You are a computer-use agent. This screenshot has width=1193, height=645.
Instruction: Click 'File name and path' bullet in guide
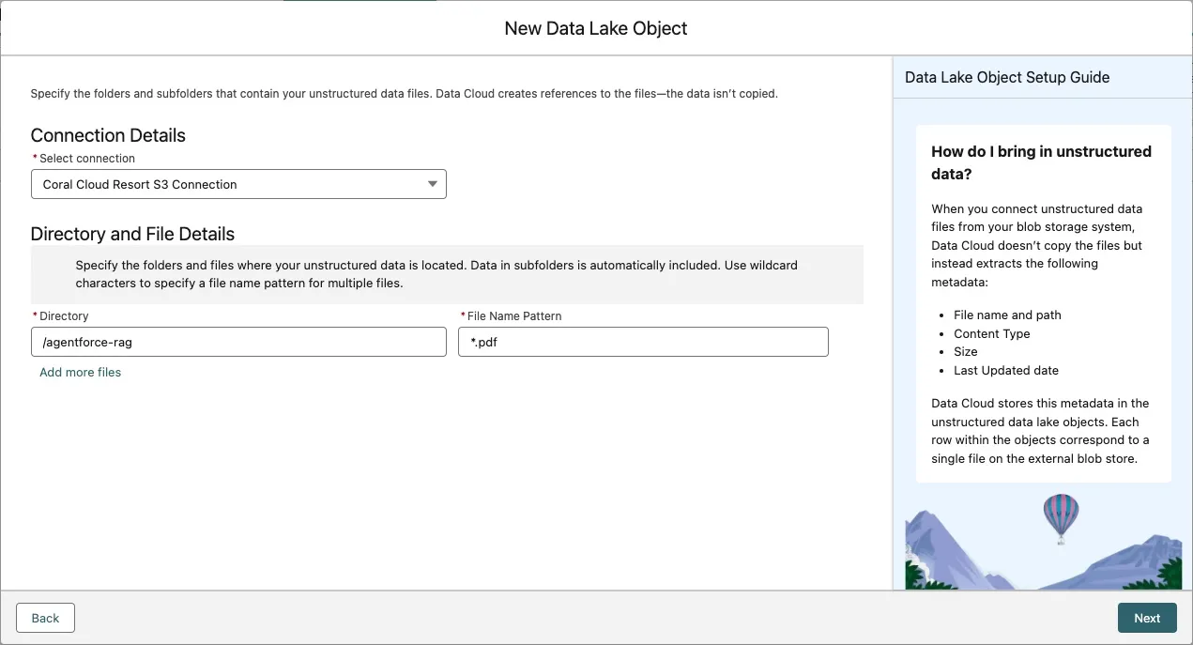coord(1007,315)
